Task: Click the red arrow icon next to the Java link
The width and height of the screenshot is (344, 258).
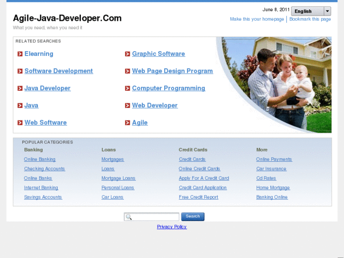Action: click(20, 106)
